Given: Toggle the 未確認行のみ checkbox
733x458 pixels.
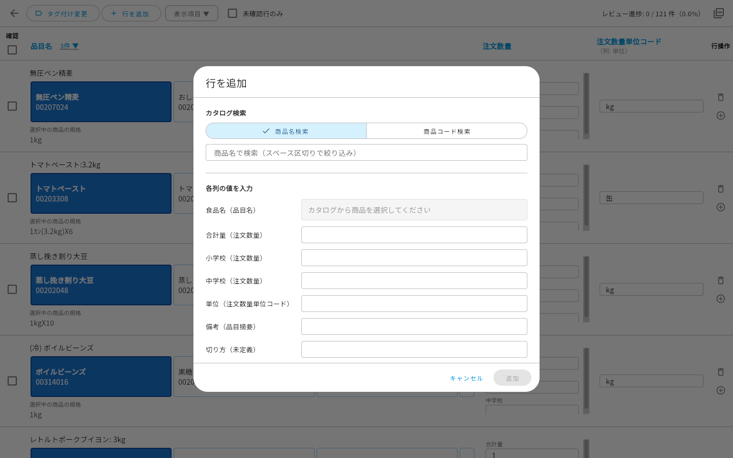Looking at the screenshot, I should tap(233, 13).
